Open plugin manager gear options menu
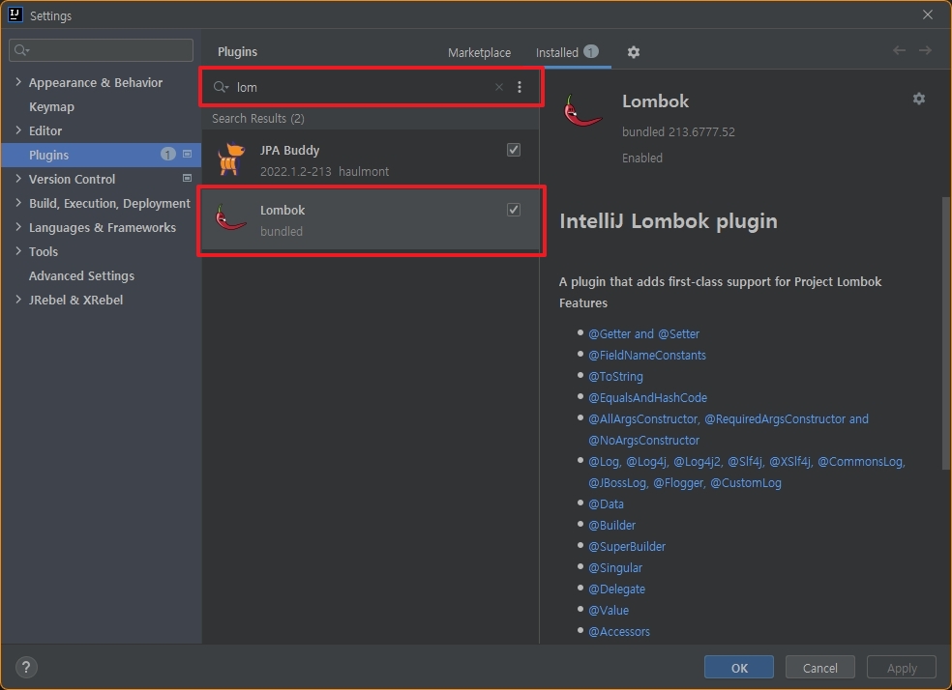The height and width of the screenshot is (690, 952). (634, 52)
